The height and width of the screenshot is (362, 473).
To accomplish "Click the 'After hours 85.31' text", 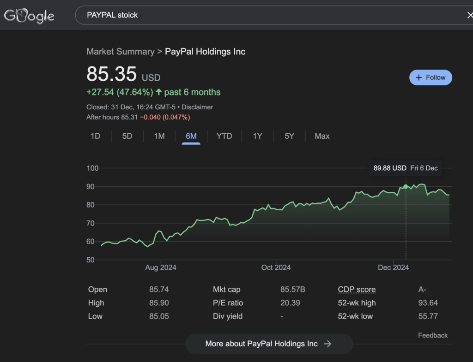I will (112, 117).
